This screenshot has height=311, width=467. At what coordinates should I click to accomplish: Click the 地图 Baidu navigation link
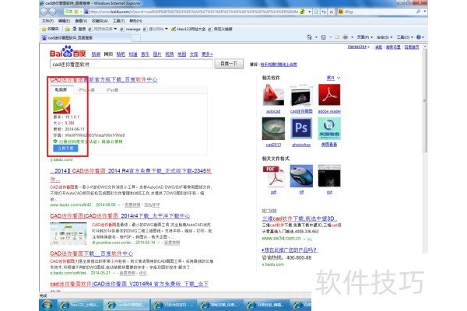click(181, 54)
